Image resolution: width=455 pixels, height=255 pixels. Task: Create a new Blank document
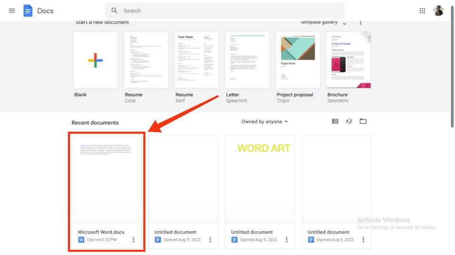click(x=96, y=60)
